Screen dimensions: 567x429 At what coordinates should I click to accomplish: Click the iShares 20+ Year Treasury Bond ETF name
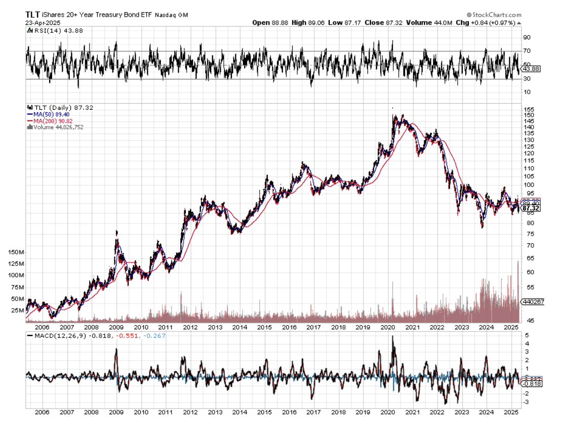tap(97, 15)
